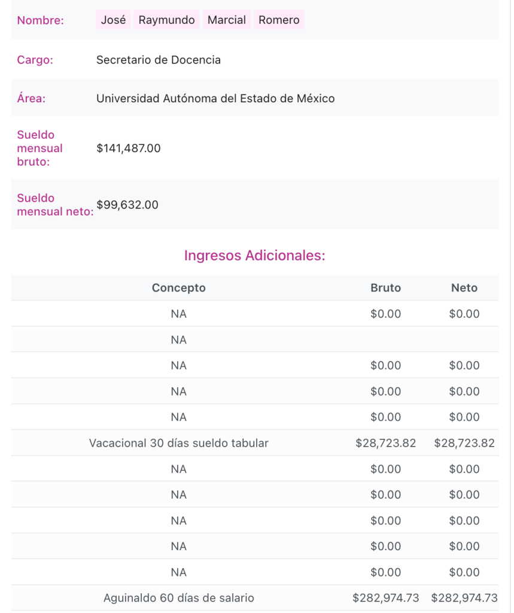
Task: Click the Bruto column header
Action: tap(385, 288)
